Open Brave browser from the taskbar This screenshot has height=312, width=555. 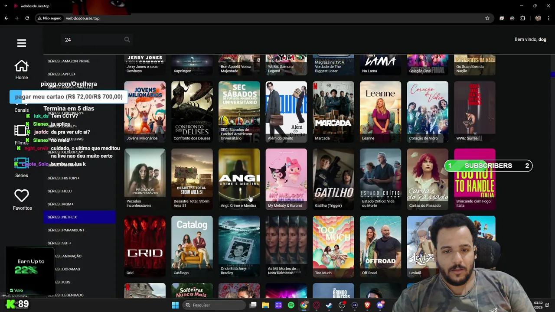367,305
